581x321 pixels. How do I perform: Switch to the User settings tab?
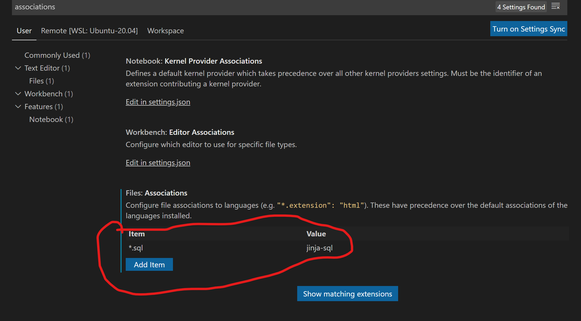[x=24, y=31]
